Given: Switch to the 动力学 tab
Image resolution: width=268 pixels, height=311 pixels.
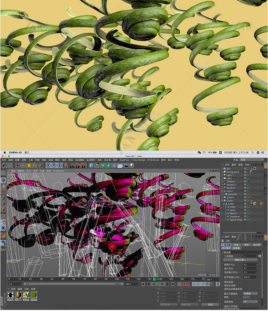Looking at the screenshot, I should coord(257,245).
